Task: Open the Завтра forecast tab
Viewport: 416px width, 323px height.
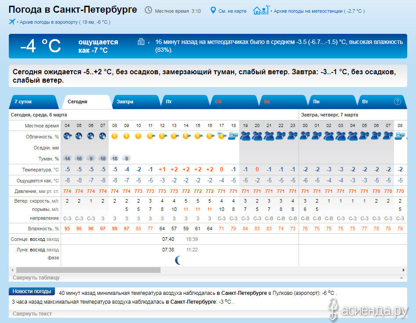Action: click(136, 102)
